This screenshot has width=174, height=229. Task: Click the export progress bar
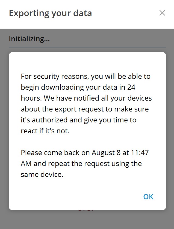click(x=87, y=47)
